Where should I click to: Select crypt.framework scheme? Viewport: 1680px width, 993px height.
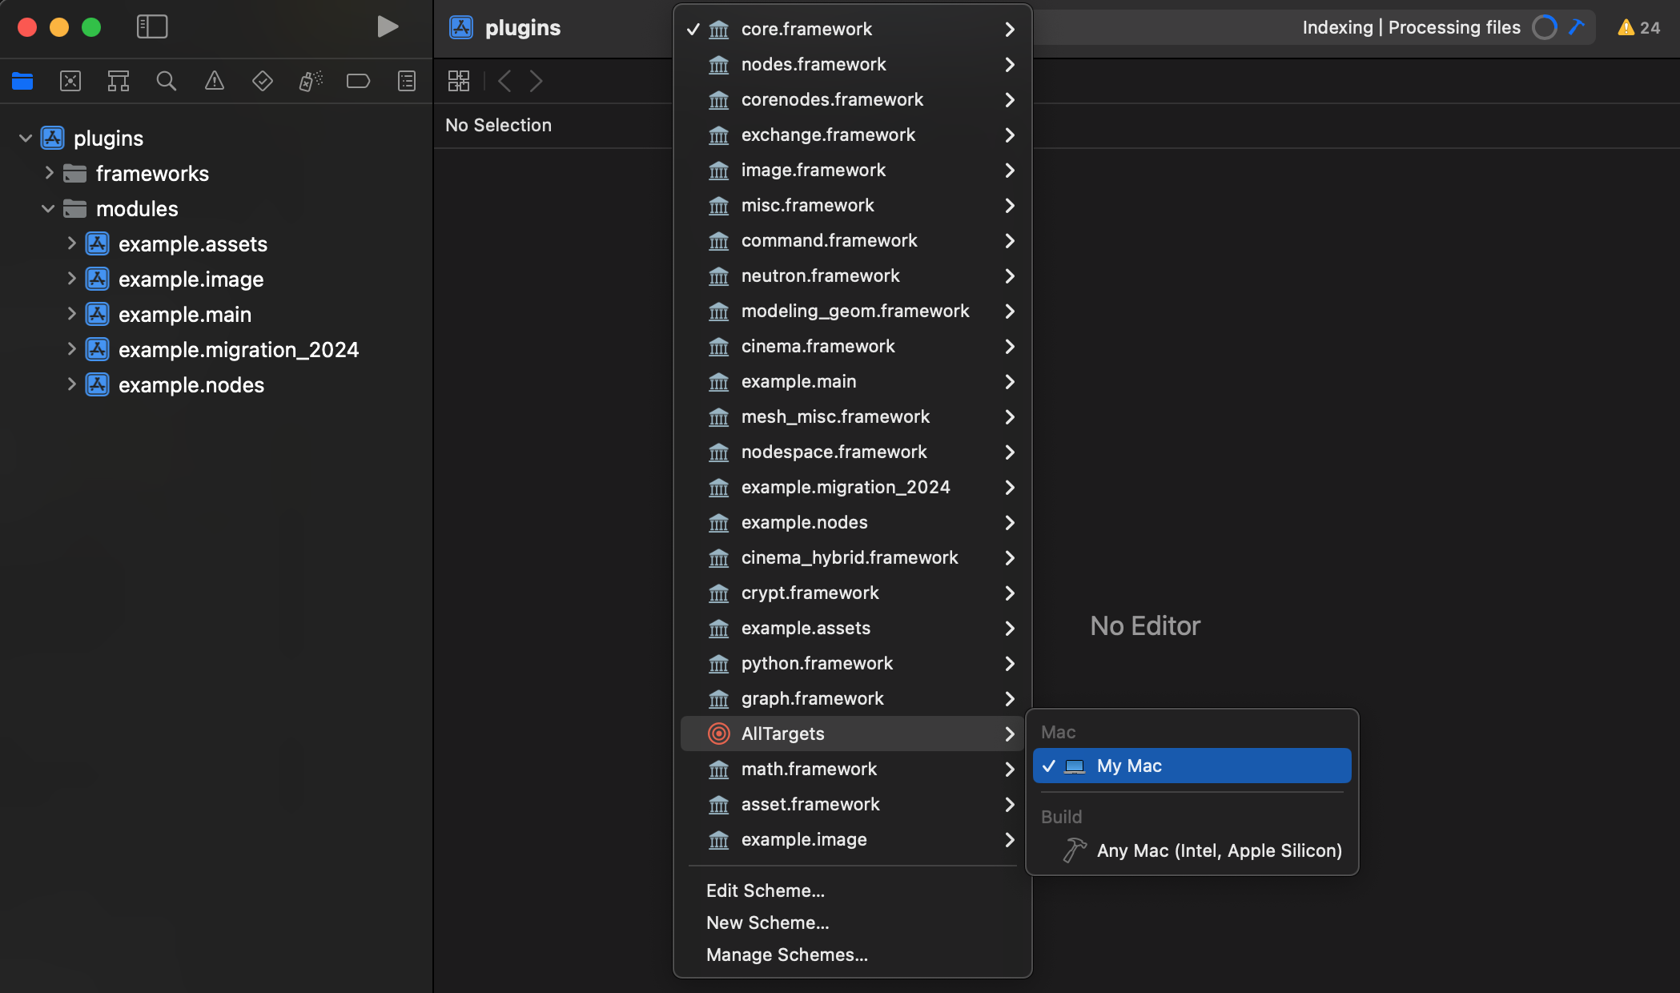coord(852,593)
